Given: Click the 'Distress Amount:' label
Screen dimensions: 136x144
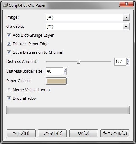Looking at the screenshot, I should pos(22,62).
